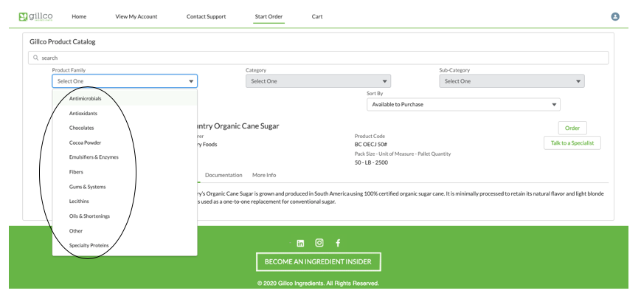Image resolution: width=641 pixels, height=299 pixels.
Task: Select the Gums & Systems option
Action: pyautogui.click(x=125, y=187)
